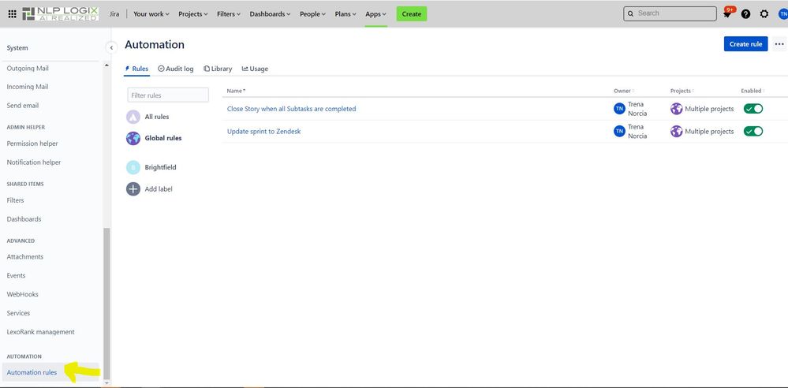This screenshot has height=388, width=788.
Task: Expand the Your work dropdown
Action: [x=151, y=14]
